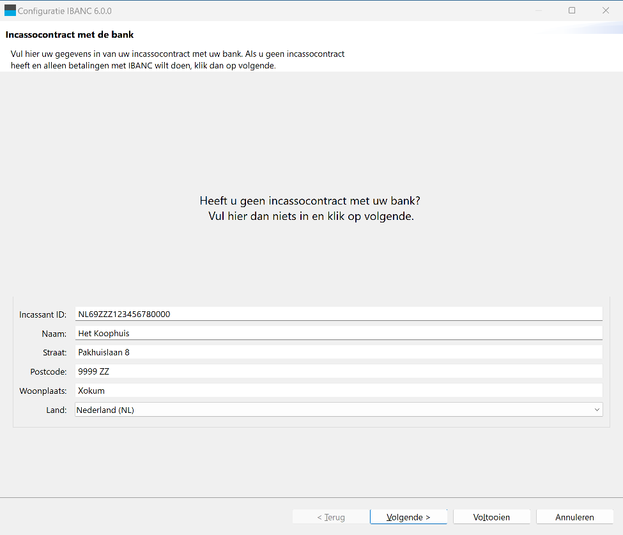Click the Woonplaats label

pos(43,391)
